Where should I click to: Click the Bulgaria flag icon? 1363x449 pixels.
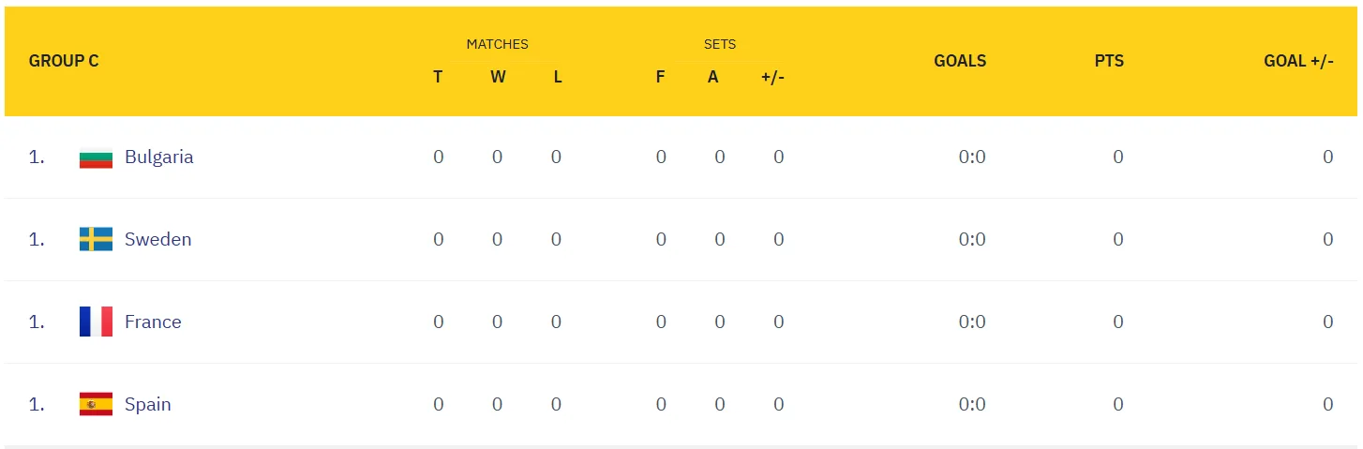pyautogui.click(x=96, y=157)
